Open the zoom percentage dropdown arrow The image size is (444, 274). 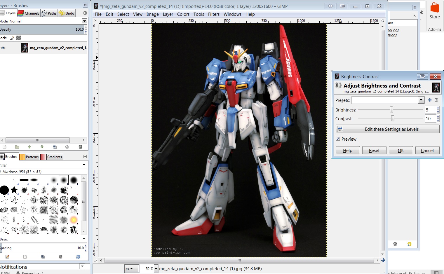[156, 269]
